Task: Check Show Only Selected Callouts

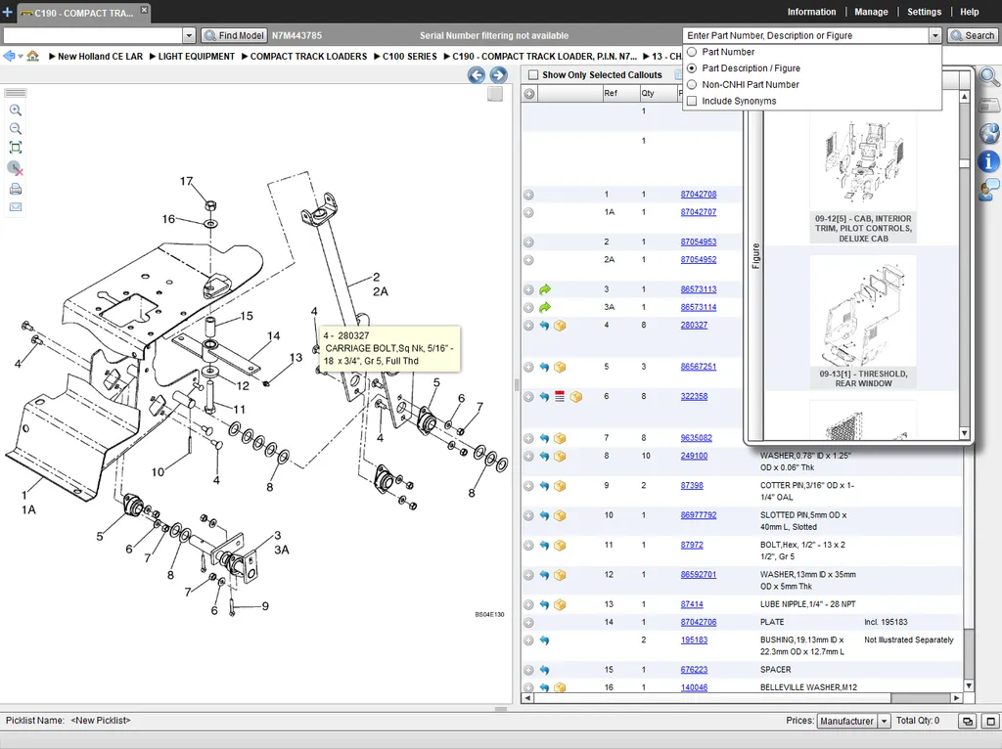Action: click(x=533, y=74)
